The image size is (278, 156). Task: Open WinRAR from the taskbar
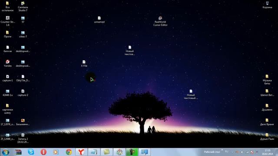pyautogui.click(x=18, y=152)
